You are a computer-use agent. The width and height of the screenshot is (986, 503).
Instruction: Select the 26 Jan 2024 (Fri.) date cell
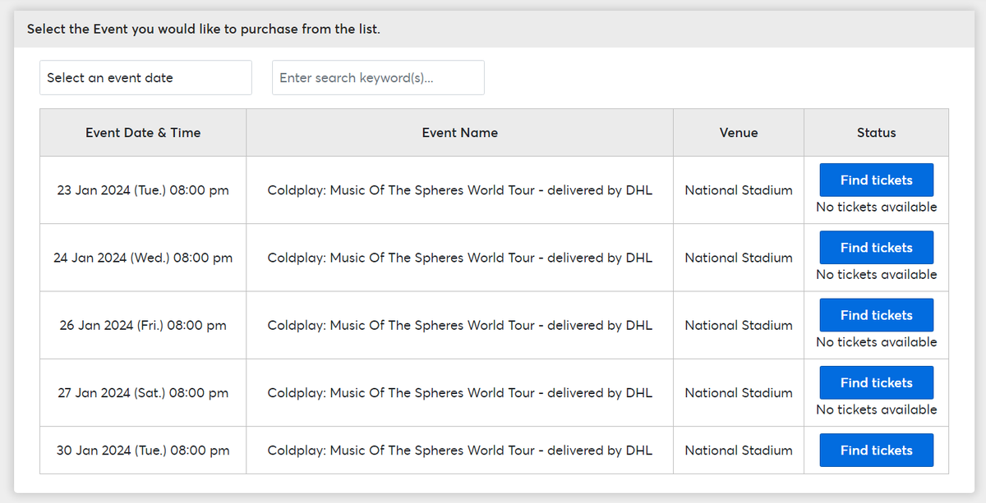tap(143, 325)
